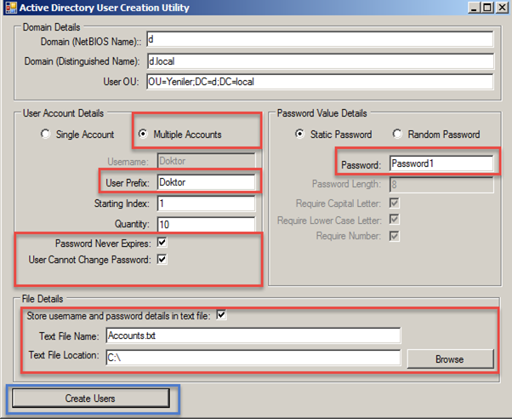The image size is (512, 419).
Task: Click into the User OU field
Action: pyautogui.click(x=320, y=82)
